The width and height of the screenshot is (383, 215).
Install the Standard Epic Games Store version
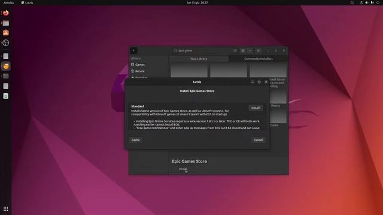[256, 107]
